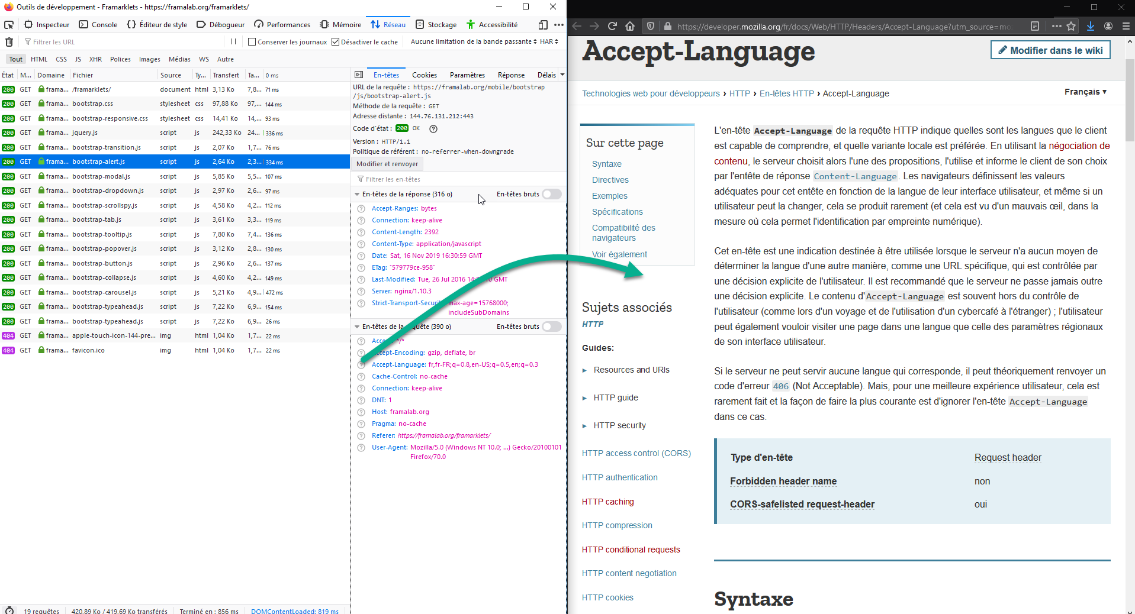Click the trash icon to clear network log
The height and width of the screenshot is (614, 1135).
[9, 42]
